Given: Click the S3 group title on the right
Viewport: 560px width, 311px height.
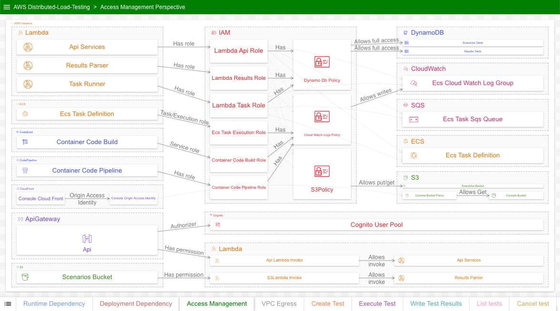Looking at the screenshot, I should click(x=415, y=178).
